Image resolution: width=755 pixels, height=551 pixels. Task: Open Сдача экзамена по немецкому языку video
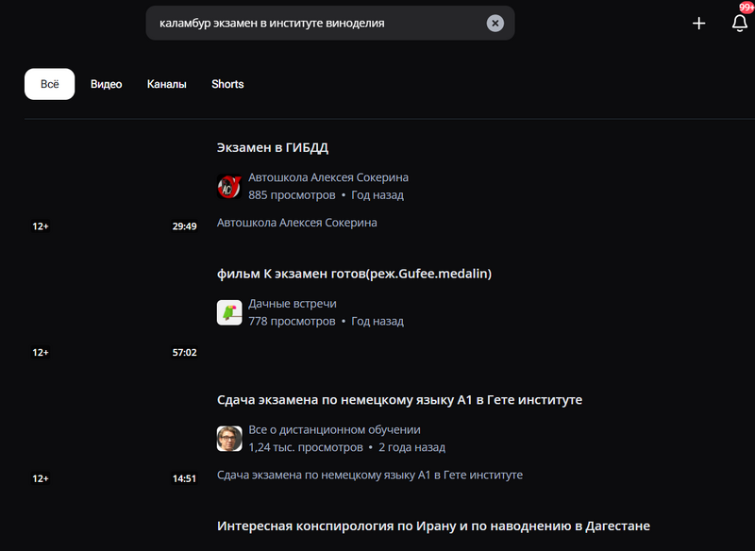(399, 399)
